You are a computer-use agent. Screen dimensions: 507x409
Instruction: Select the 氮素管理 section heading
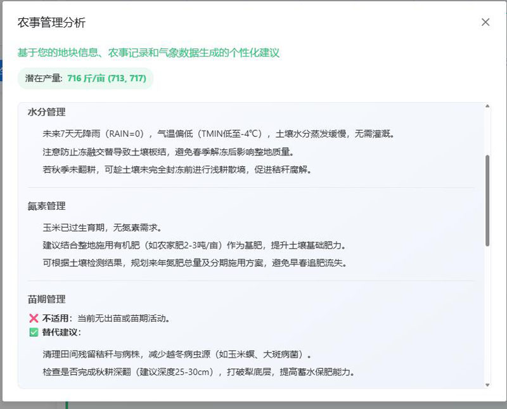[46, 206]
